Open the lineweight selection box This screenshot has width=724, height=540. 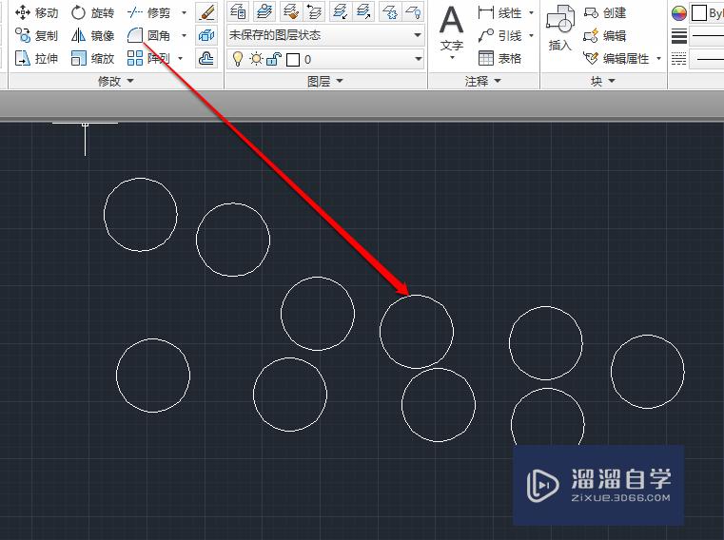pos(707,36)
